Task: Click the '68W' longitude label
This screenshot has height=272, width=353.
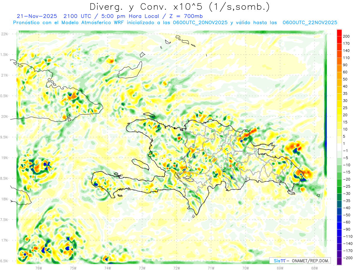Action: click(314, 268)
